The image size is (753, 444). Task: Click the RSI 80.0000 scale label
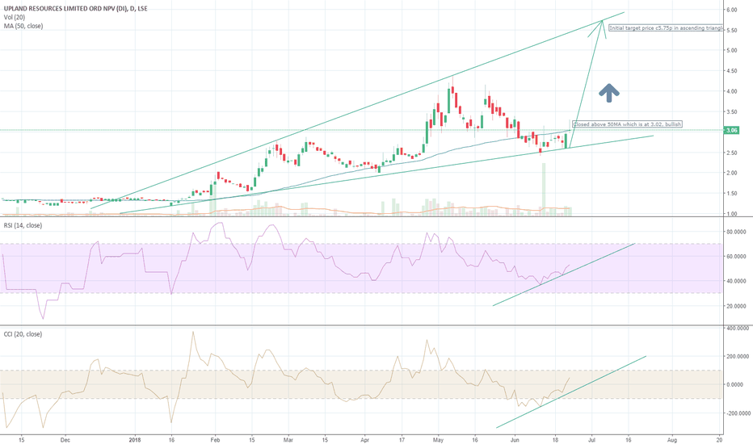tap(736, 232)
